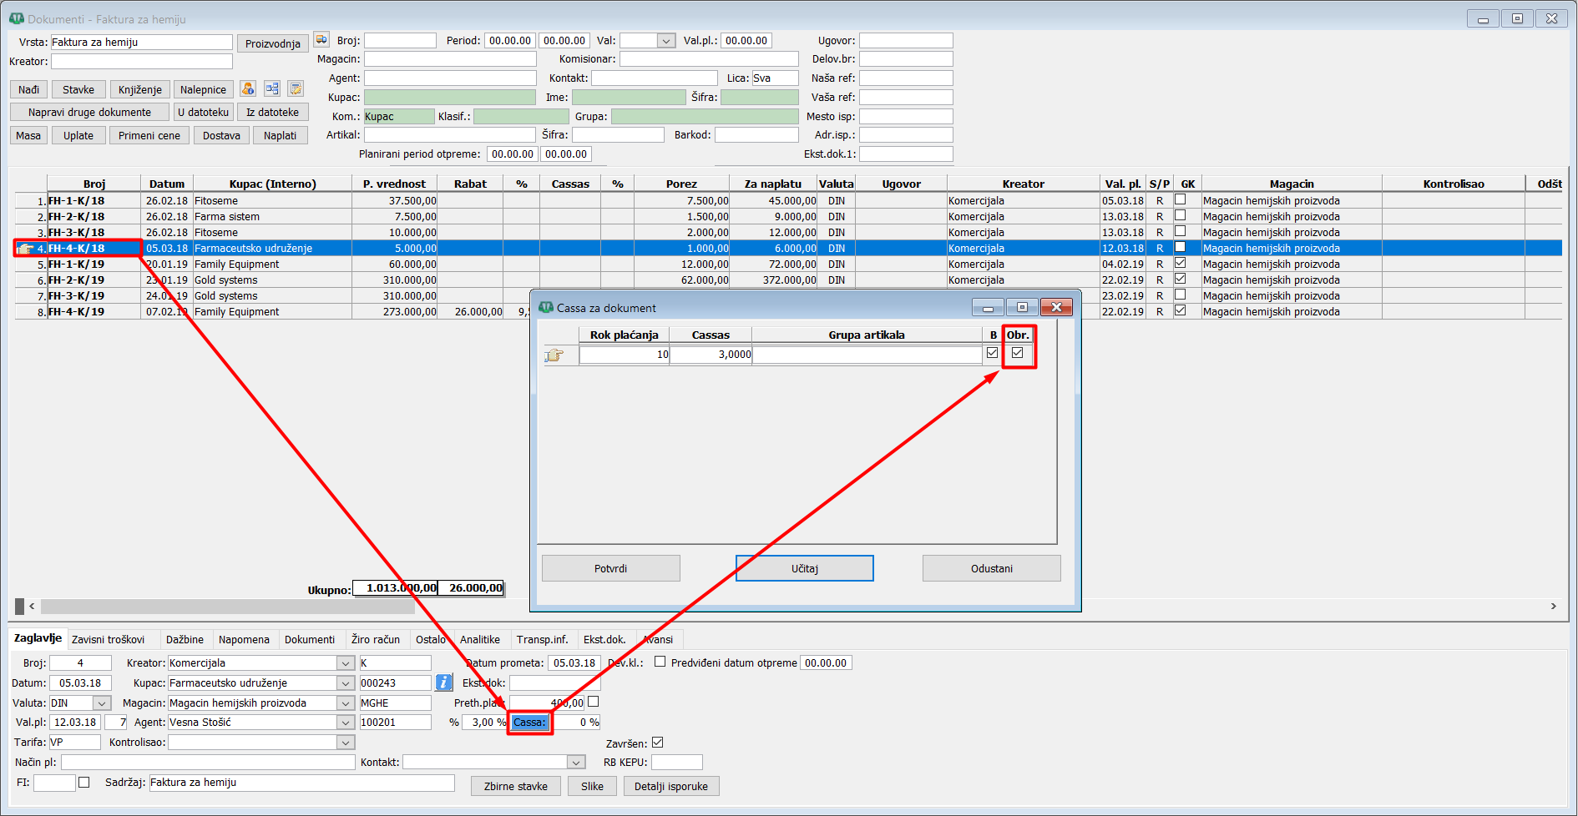Click the Rok plaćanja cell with value 10
Screen dimensions: 1578x816
coord(625,355)
